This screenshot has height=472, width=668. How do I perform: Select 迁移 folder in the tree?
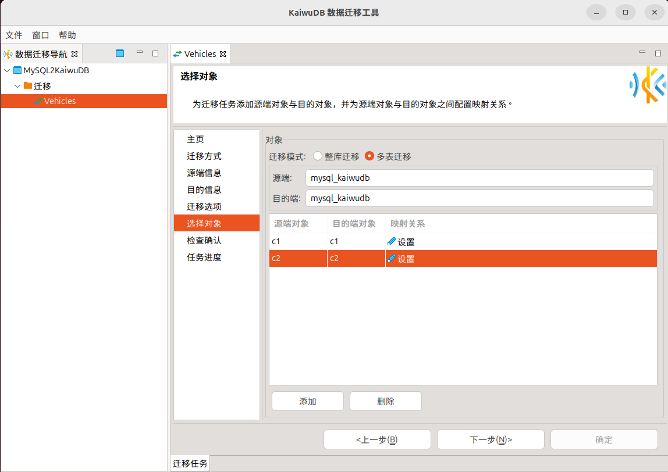42,86
